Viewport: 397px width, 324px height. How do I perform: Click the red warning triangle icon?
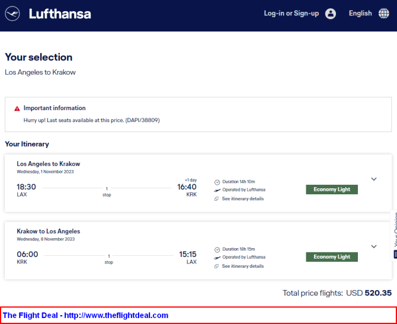[x=17, y=108]
